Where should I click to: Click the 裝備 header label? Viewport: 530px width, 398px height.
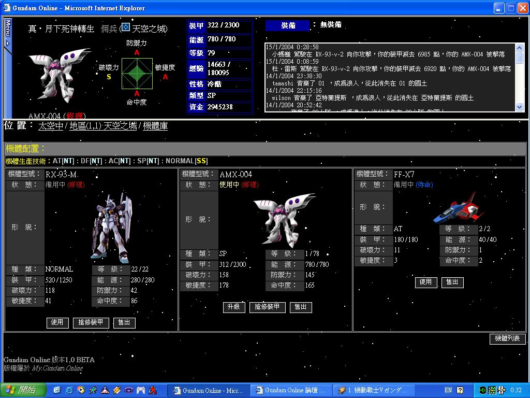point(288,26)
